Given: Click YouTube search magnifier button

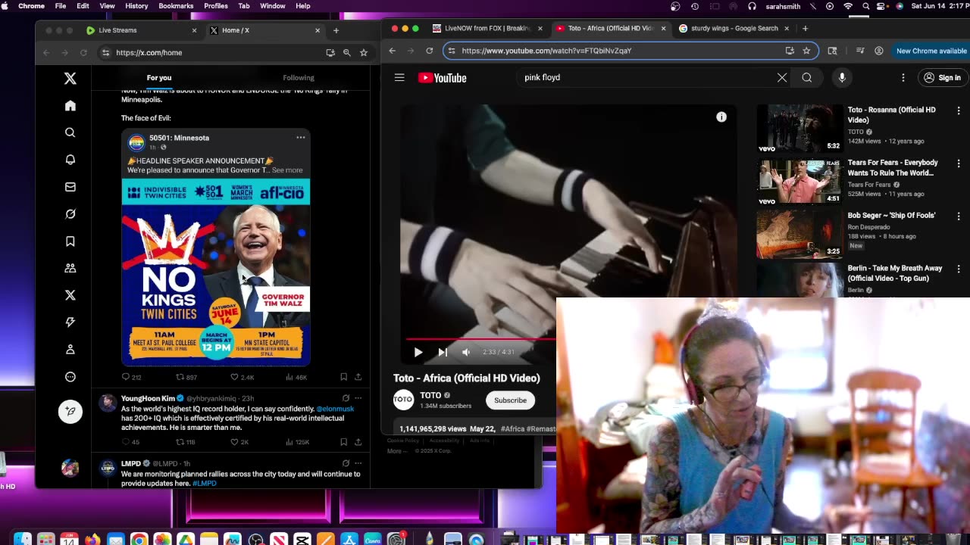Looking at the screenshot, I should coord(807,77).
